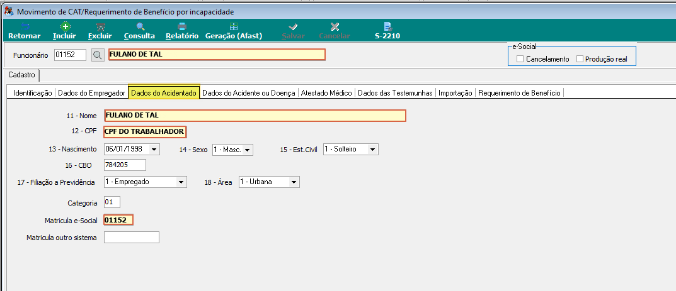Click the Cancelar X icon

(x=335, y=26)
